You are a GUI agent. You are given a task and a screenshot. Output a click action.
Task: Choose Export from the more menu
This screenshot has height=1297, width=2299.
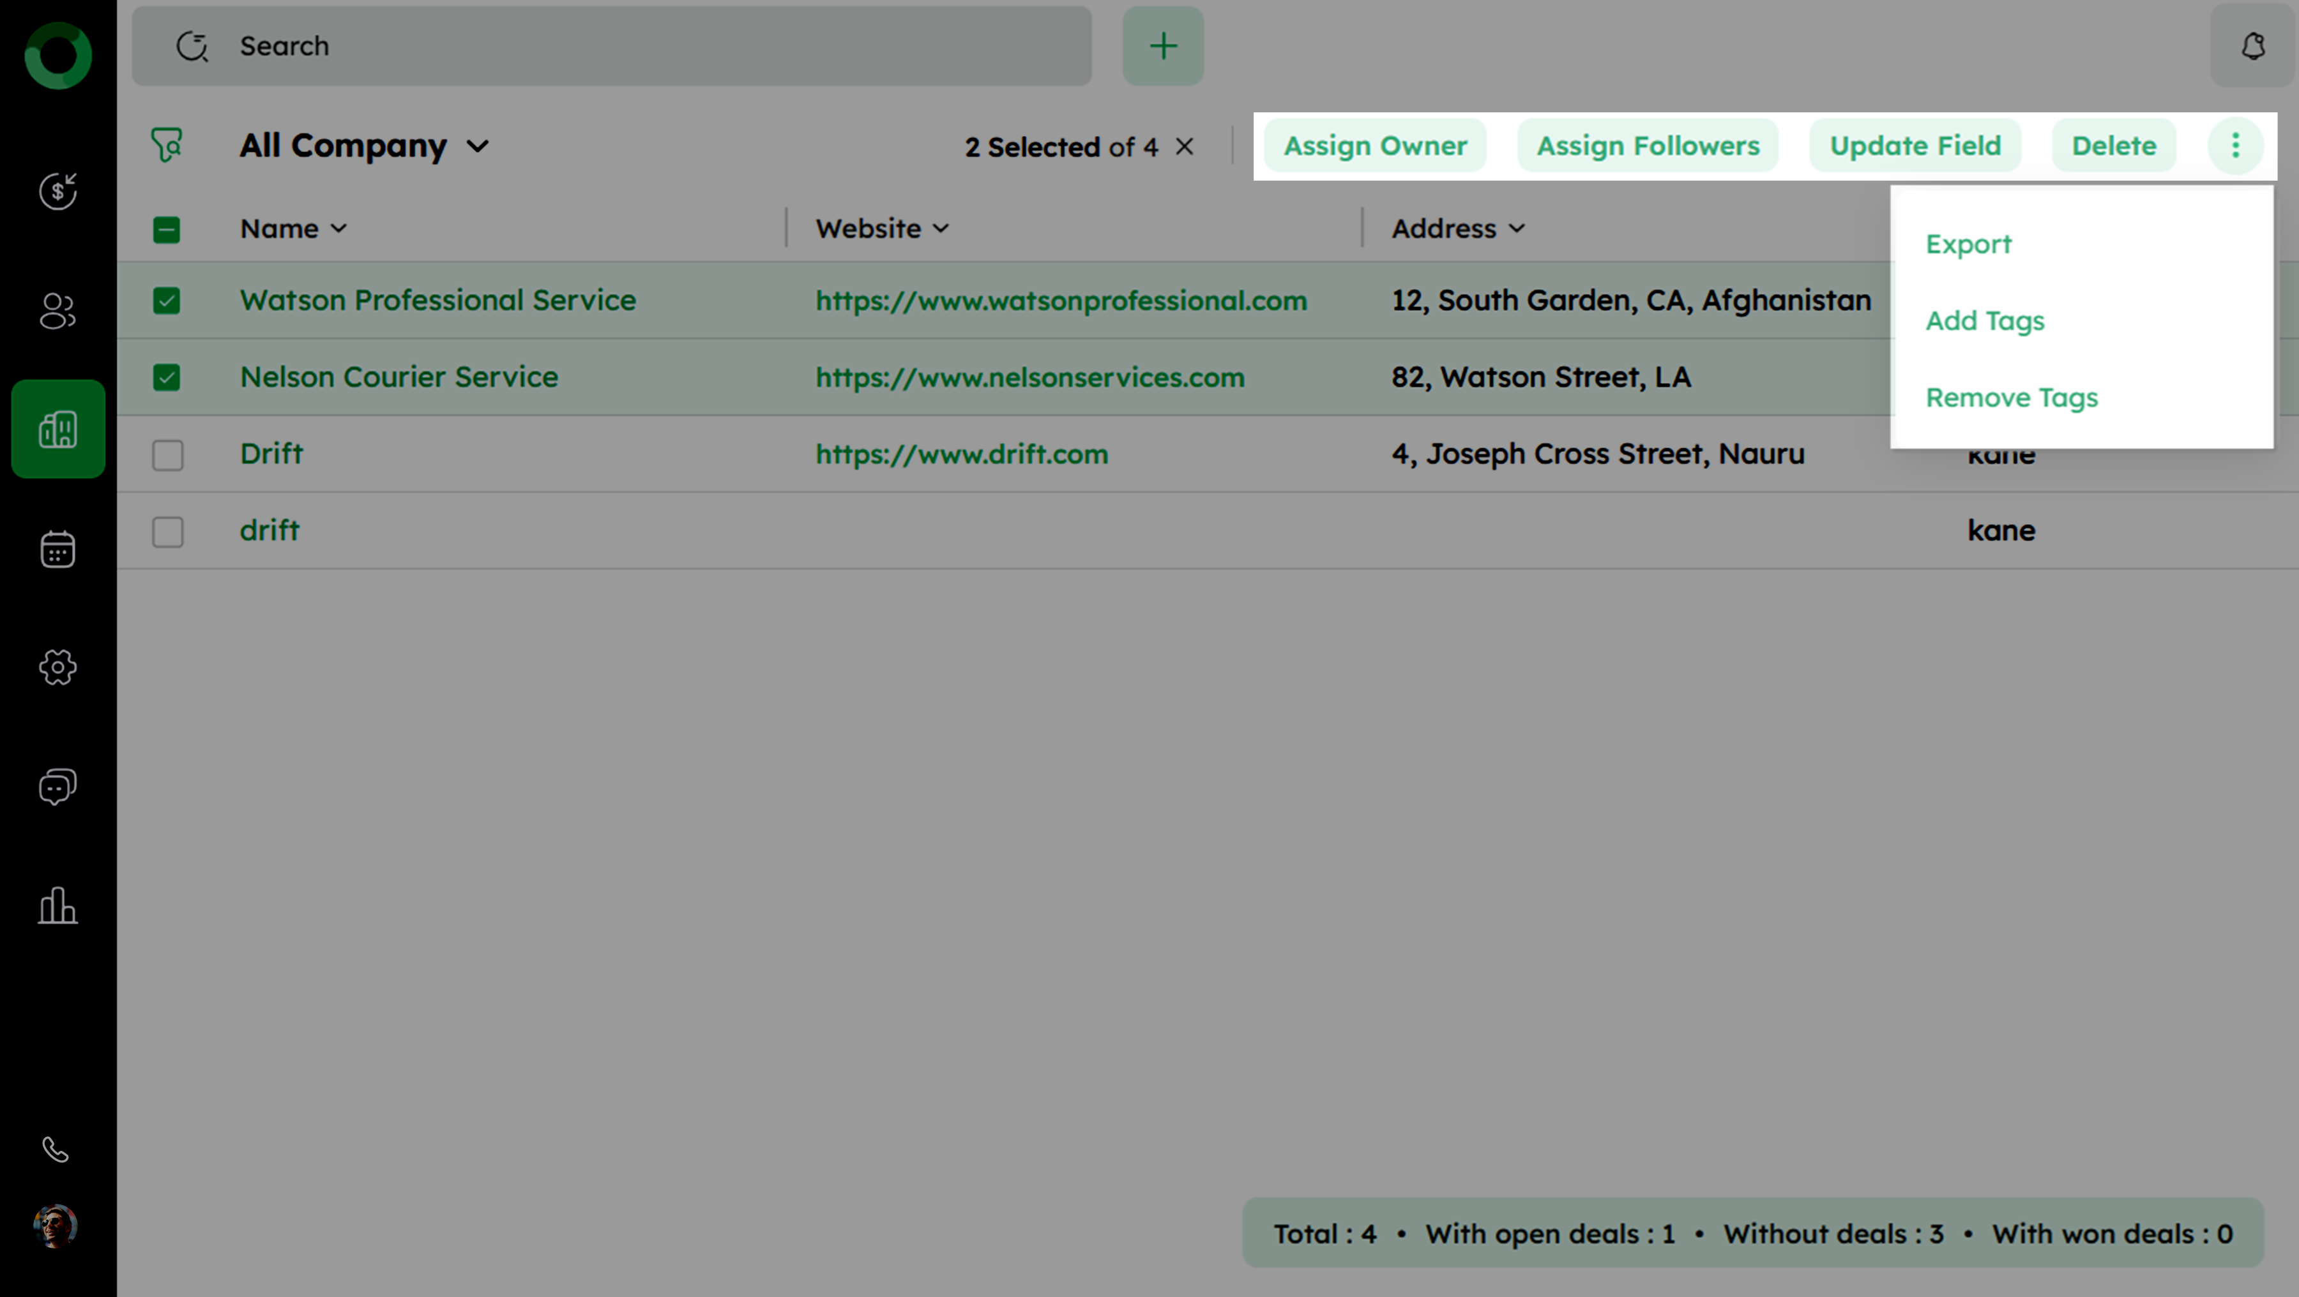(x=1968, y=244)
